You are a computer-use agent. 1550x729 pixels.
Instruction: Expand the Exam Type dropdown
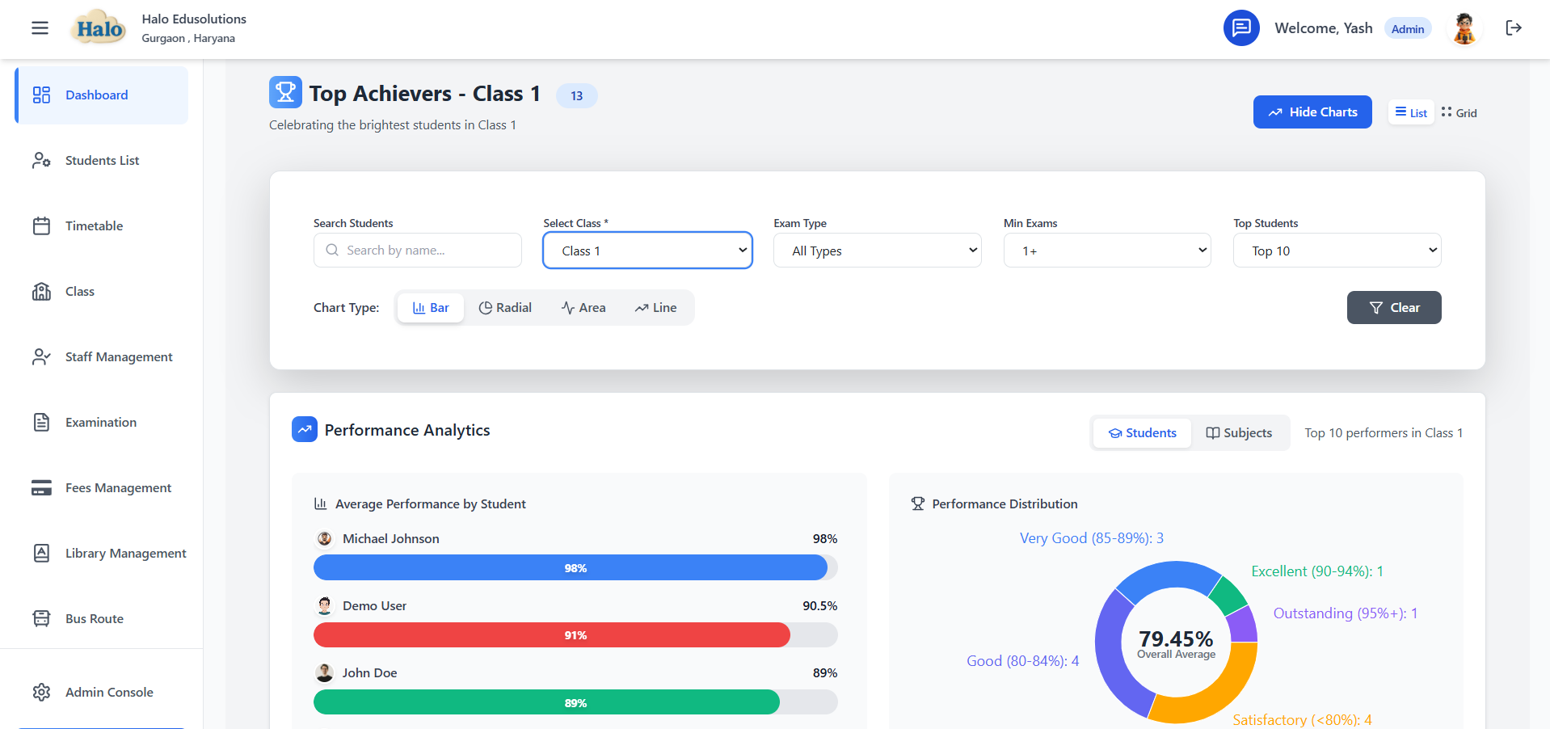877,250
